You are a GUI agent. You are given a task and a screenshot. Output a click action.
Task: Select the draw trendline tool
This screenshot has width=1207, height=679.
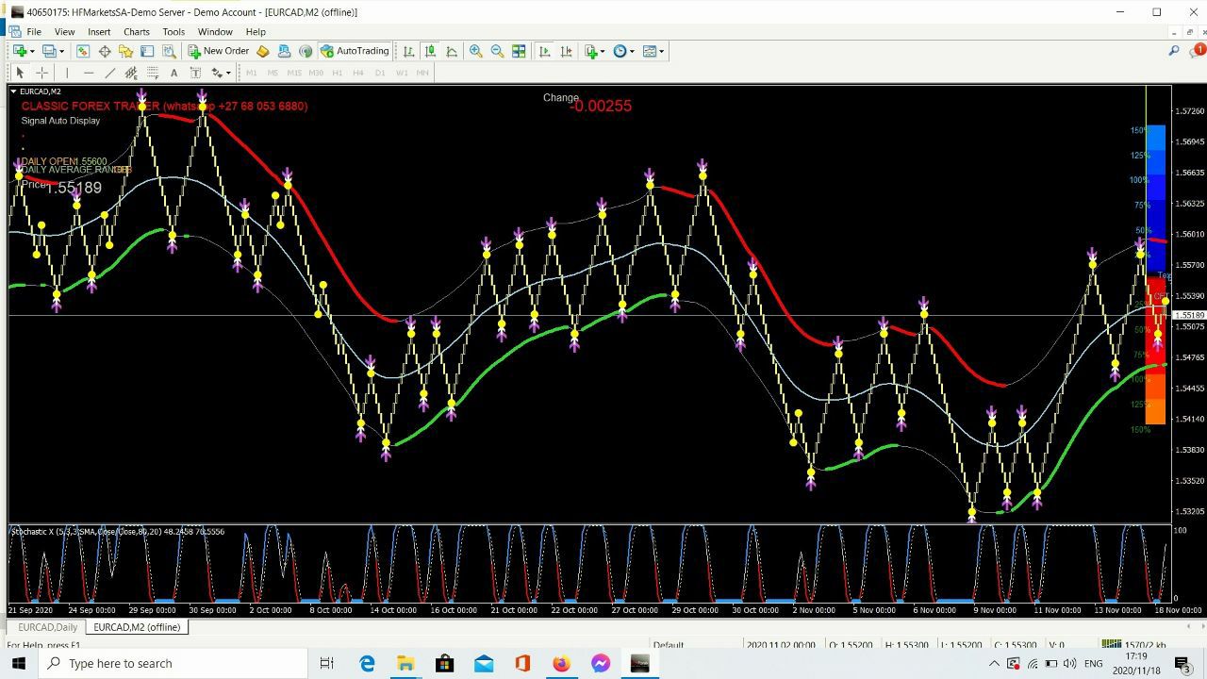point(109,73)
